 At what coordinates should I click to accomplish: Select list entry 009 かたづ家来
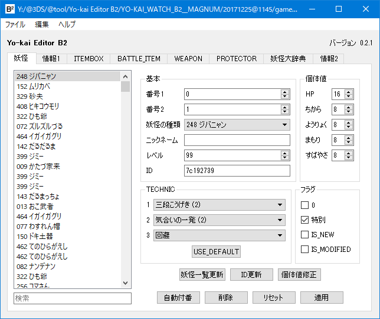pyautogui.click(x=68, y=167)
